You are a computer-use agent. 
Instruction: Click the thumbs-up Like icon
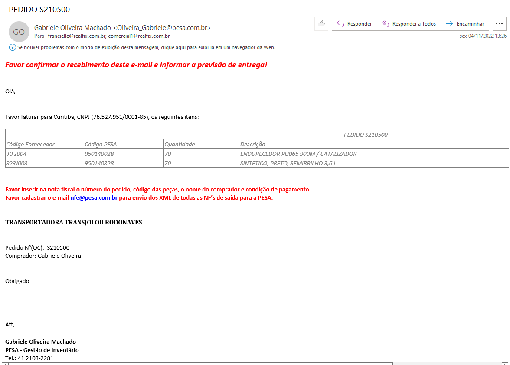point(321,24)
